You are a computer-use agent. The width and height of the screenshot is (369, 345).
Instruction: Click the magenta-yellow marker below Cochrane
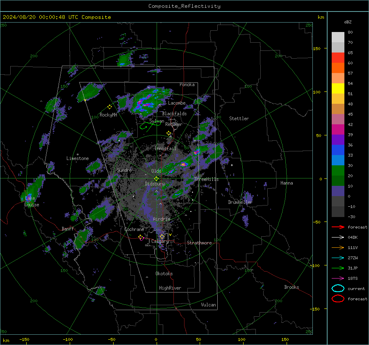click(x=141, y=238)
